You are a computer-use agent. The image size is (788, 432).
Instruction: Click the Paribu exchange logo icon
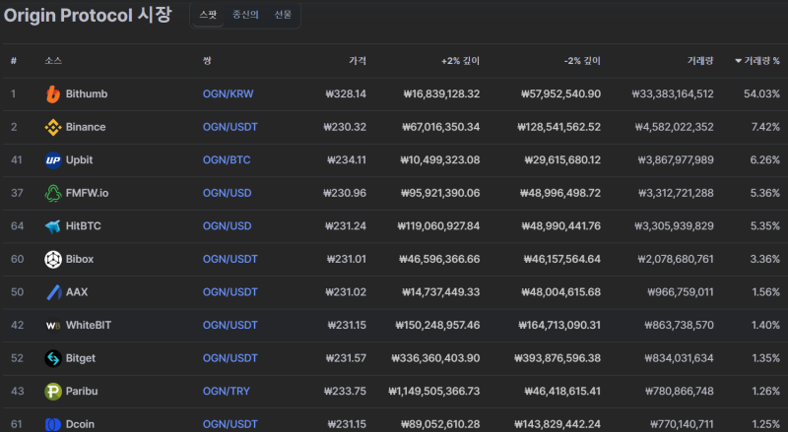[x=53, y=392]
